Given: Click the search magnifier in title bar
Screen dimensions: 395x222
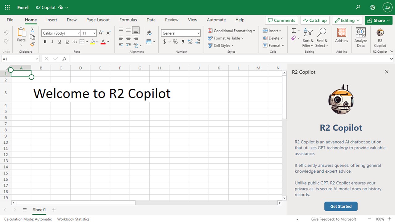Looking at the screenshot, I should pyautogui.click(x=358, y=7).
